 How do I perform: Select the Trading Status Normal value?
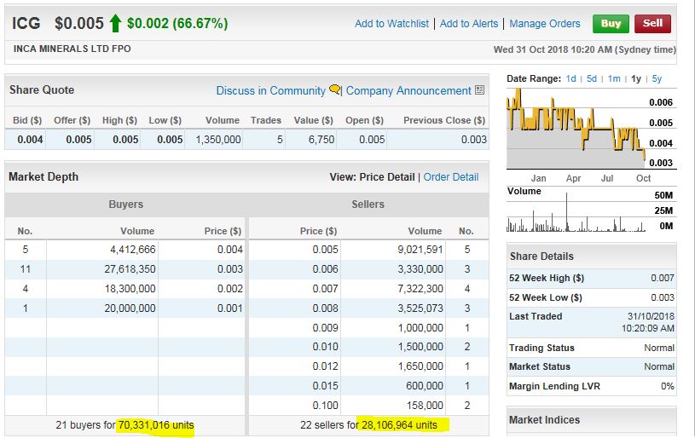(659, 348)
